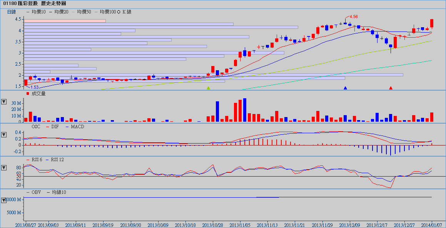This screenshot has height=228, width=446.
Task: Click the 2013/10/28 date on timeline
Action: [213, 225]
